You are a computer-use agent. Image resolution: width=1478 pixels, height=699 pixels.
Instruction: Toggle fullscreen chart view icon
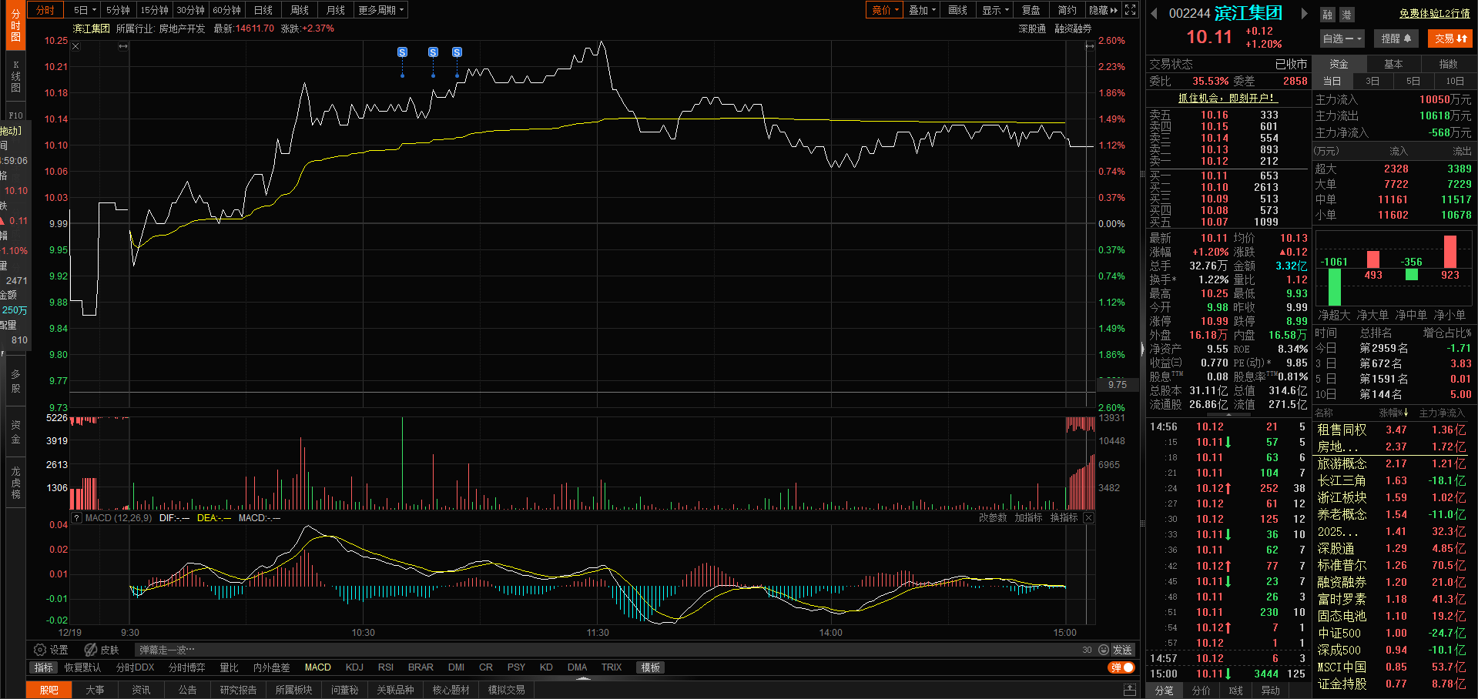click(1130, 10)
